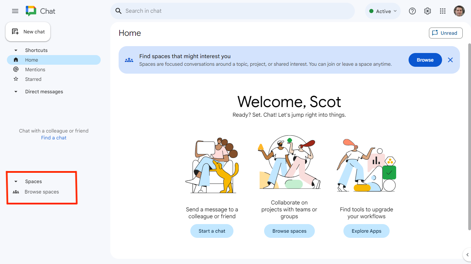Open Mentions from the sidebar
471x264 pixels.
point(35,69)
